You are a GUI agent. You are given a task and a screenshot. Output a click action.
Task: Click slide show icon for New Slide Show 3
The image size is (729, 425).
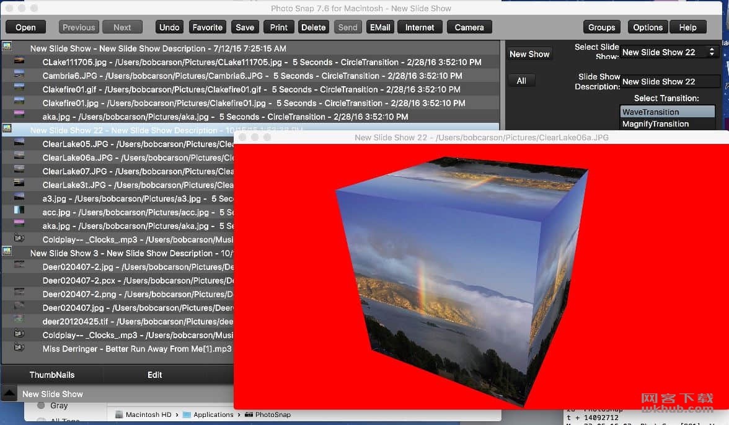7,251
